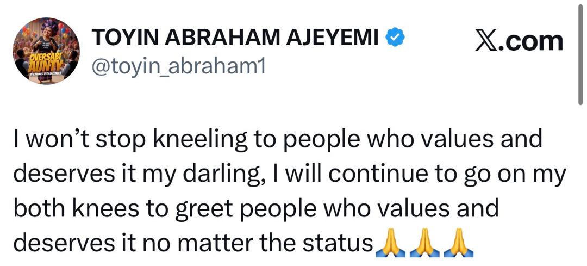Screen dimensions: 587x266
Task: Click the X logo in X.com
Action: click(487, 41)
